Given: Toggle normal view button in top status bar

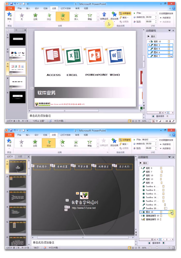Looking at the screenshot, I should [130, 121].
